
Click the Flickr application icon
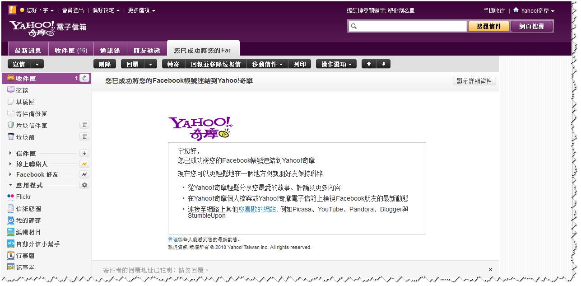tap(11, 197)
